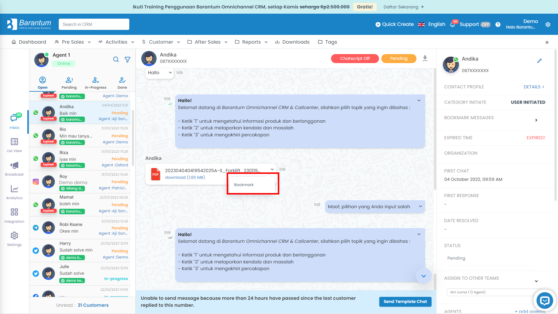The image size is (558, 314).
Task: Click orange Pending status button
Action: tap(399, 58)
